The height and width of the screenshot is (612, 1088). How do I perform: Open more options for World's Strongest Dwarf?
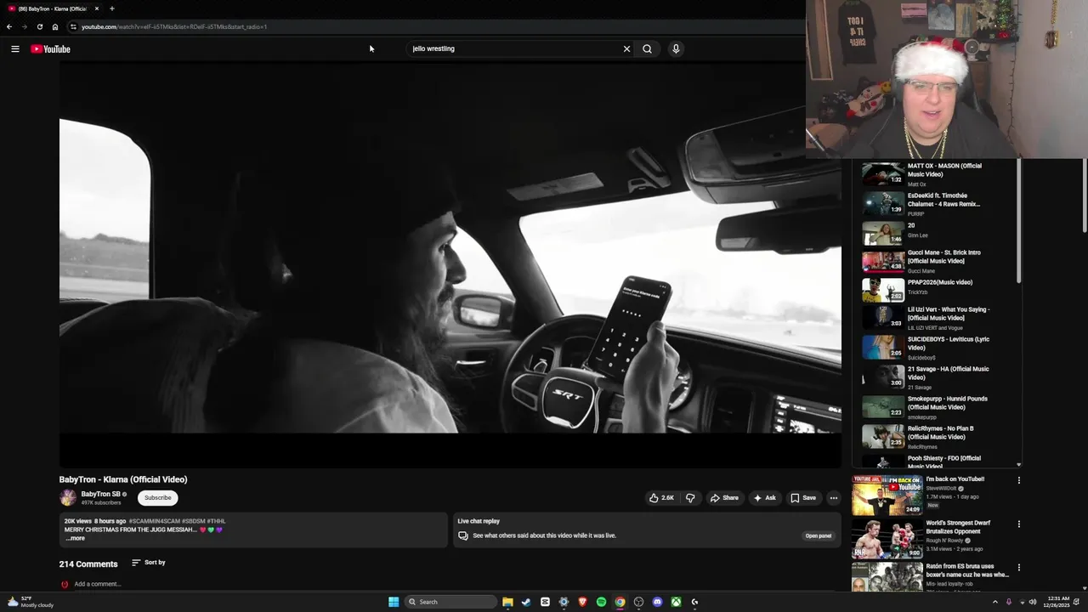tap(1018, 524)
